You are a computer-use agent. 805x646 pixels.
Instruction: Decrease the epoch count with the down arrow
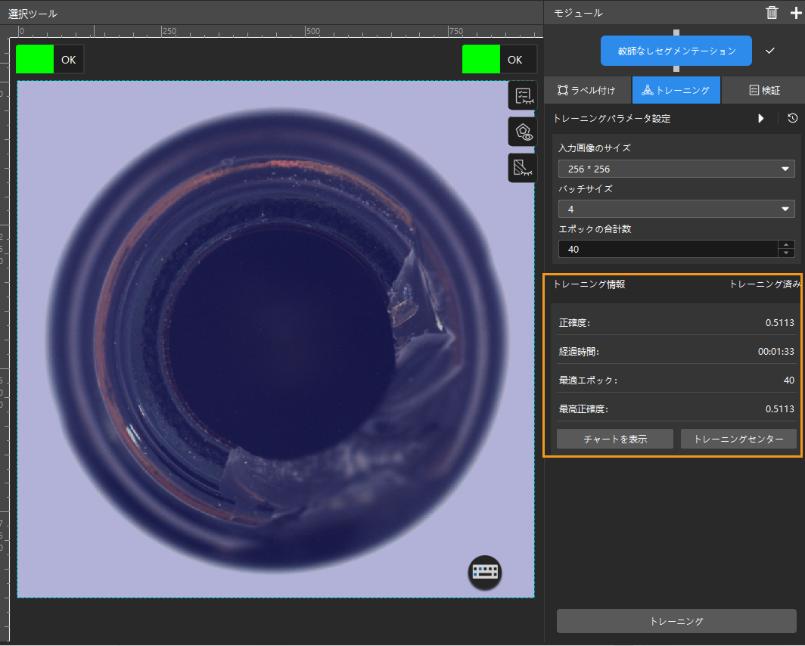(x=786, y=253)
